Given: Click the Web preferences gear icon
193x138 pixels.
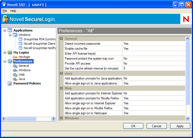Looking at the screenshot, I should click(x=15, y=75).
